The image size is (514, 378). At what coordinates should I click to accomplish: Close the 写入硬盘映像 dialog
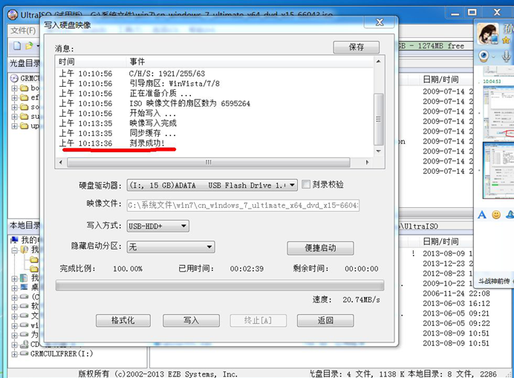[380, 22]
